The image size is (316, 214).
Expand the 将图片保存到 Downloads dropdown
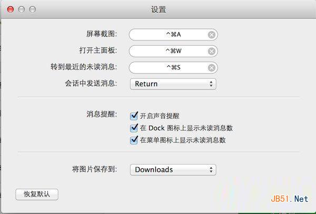click(x=173, y=169)
